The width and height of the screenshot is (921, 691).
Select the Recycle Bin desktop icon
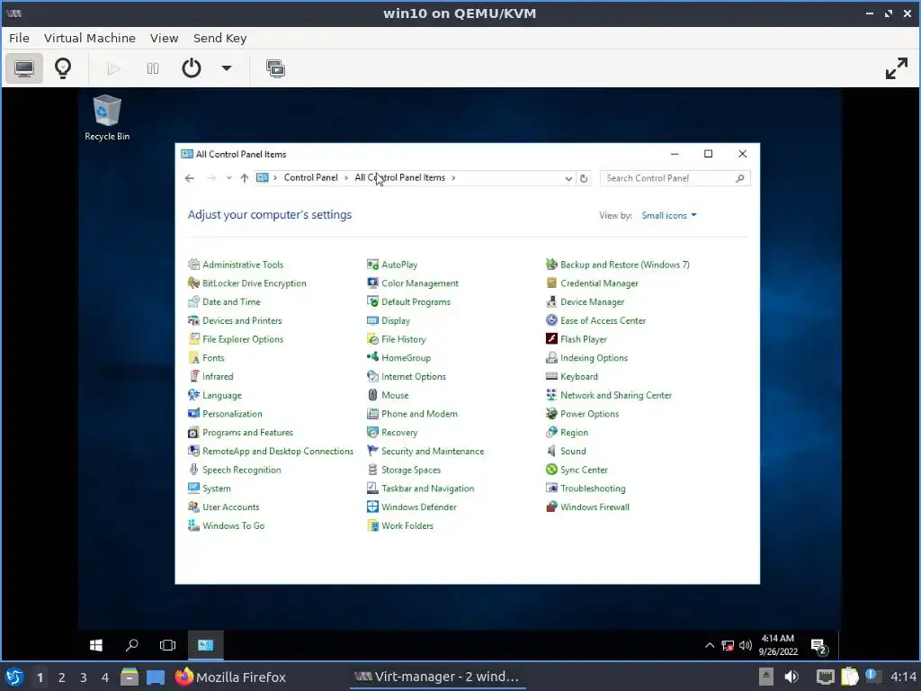click(107, 118)
